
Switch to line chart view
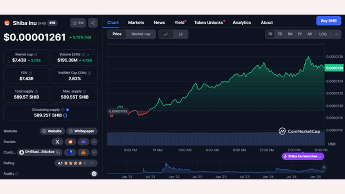pos(166,34)
